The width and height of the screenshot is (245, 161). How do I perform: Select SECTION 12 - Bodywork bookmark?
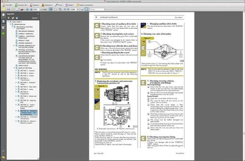pyautogui.click(x=29, y=113)
